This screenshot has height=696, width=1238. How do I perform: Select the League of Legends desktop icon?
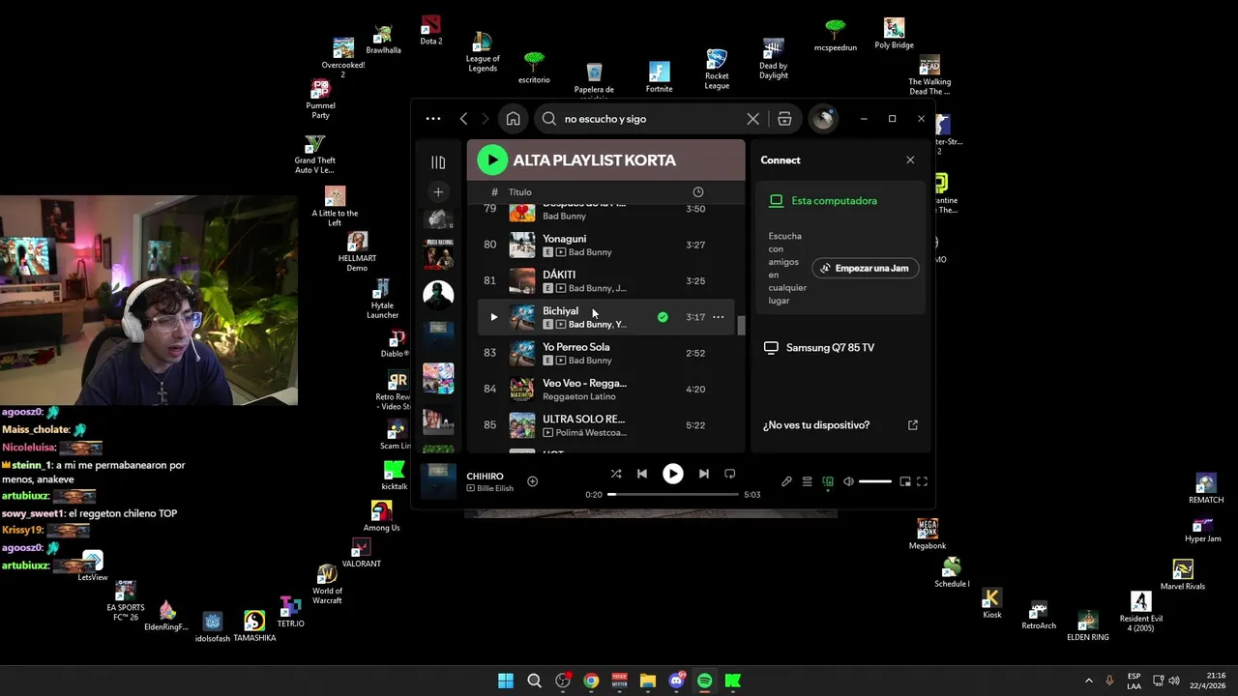click(482, 53)
